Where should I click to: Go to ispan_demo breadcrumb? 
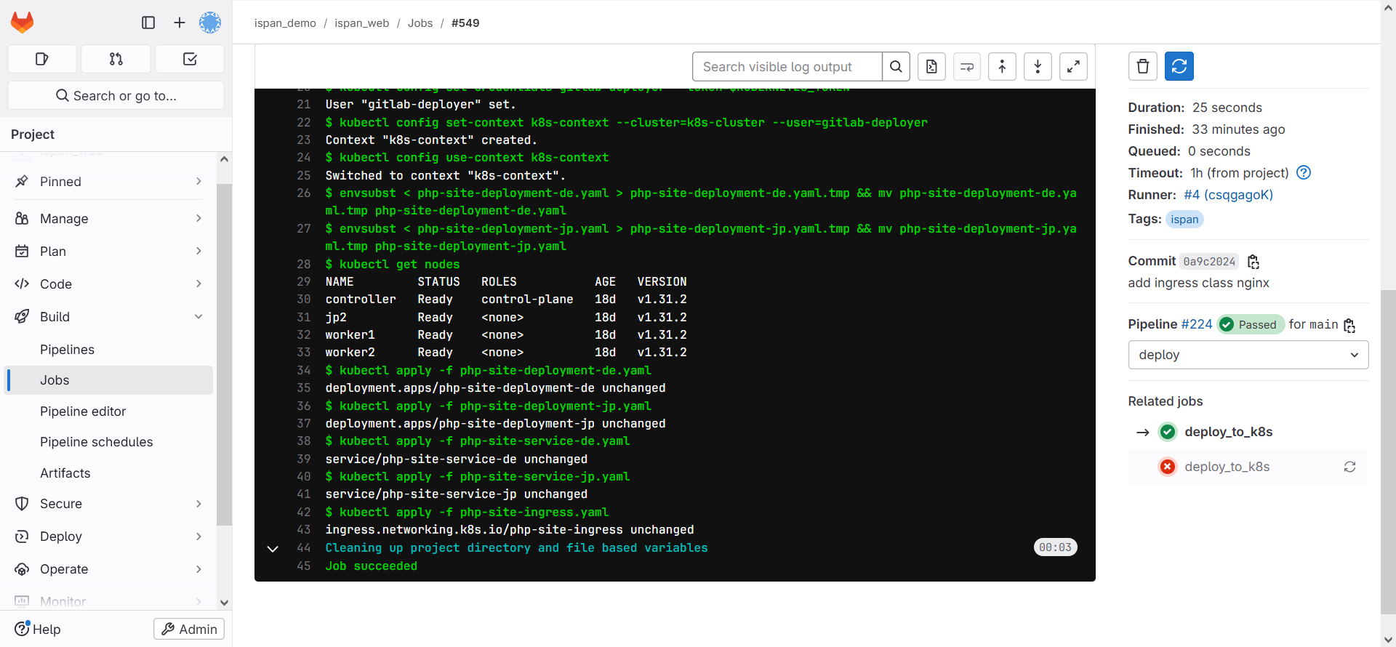(x=285, y=23)
